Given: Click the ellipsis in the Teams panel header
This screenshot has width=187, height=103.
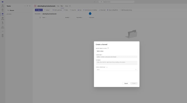Looking at the screenshot, I should click(x=25, y=6).
